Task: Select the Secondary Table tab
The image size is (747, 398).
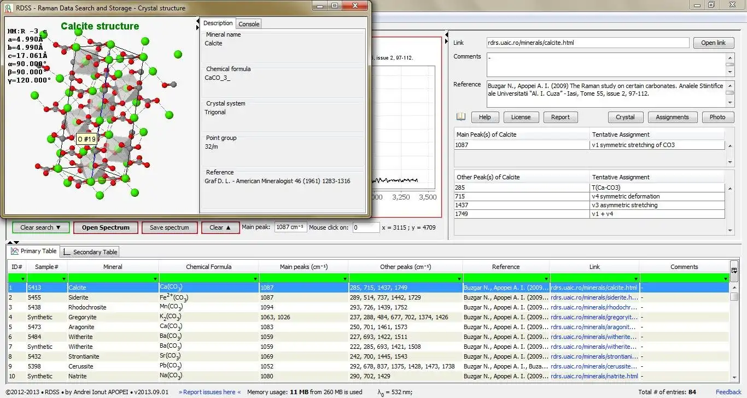Action: 90,252
